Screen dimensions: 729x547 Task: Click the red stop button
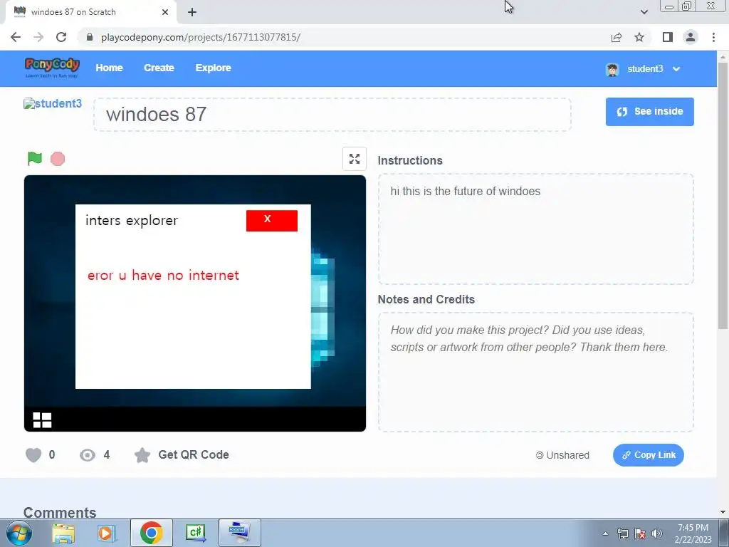[x=58, y=159]
